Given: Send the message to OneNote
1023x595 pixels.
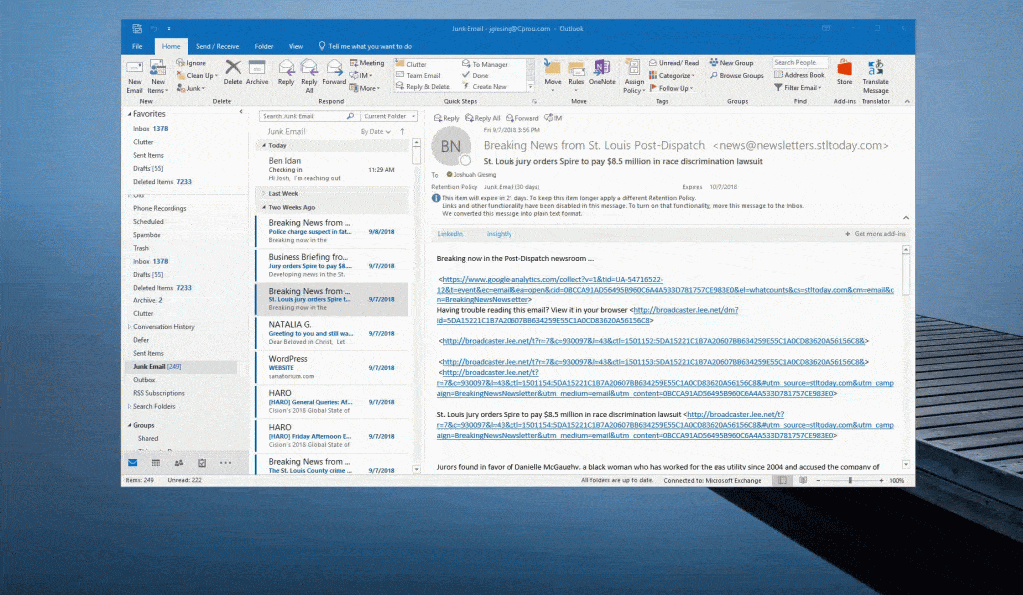Looking at the screenshot, I should point(602,72).
